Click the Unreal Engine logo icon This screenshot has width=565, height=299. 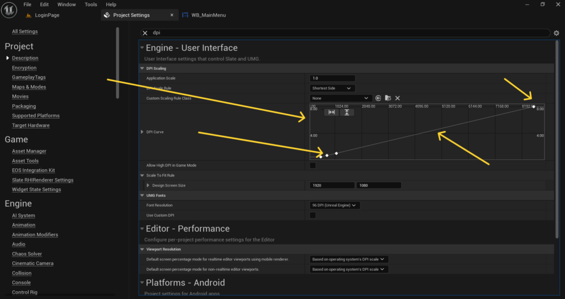click(9, 10)
